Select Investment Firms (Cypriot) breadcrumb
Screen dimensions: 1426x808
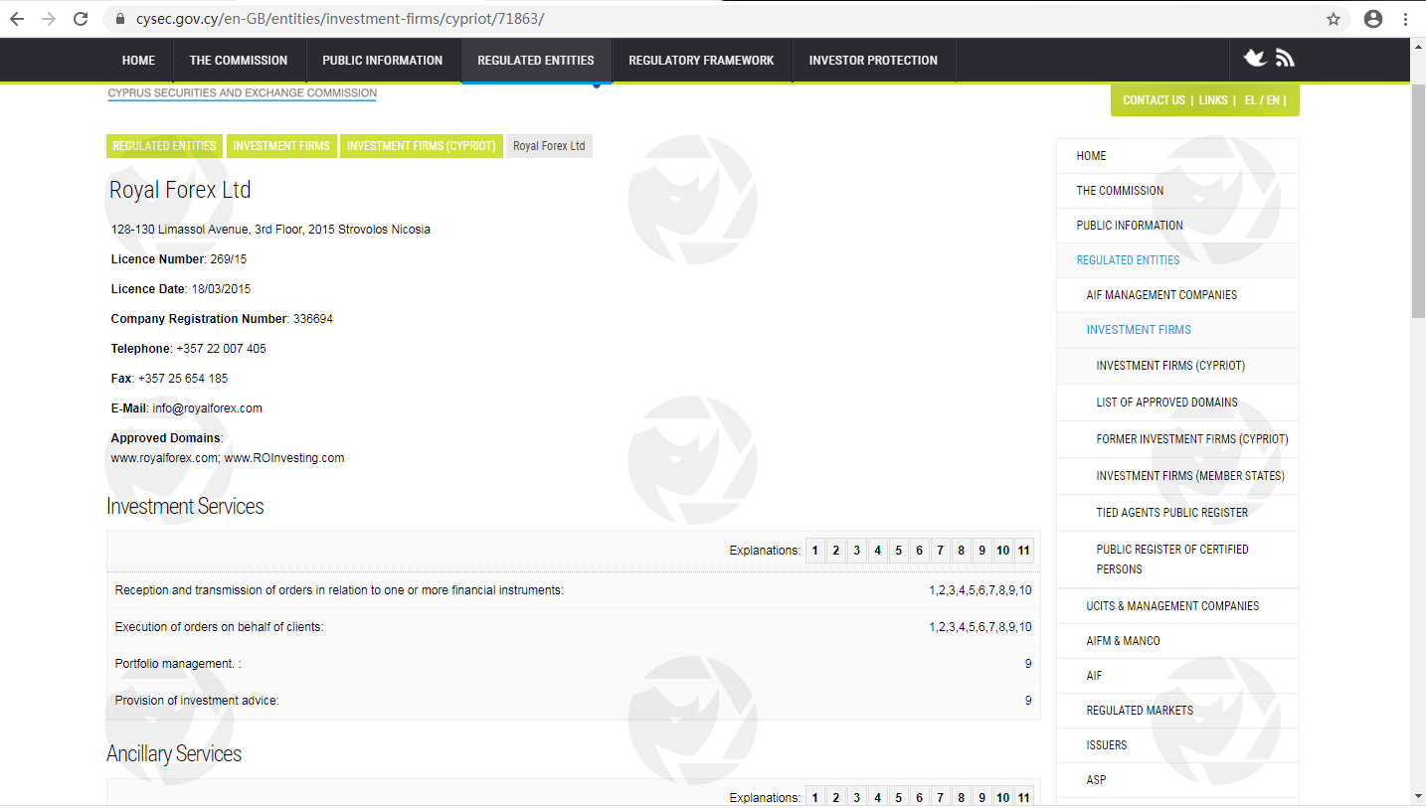(421, 146)
